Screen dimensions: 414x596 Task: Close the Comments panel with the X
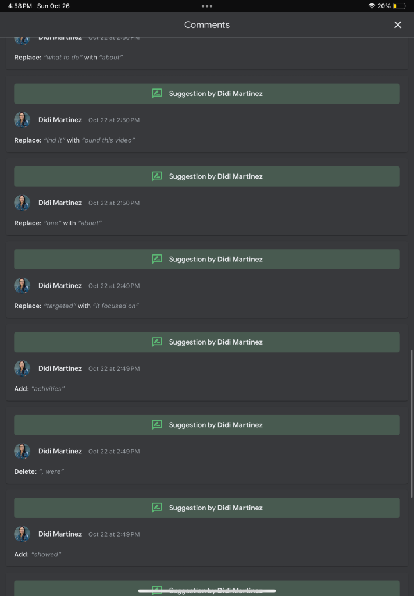(398, 24)
